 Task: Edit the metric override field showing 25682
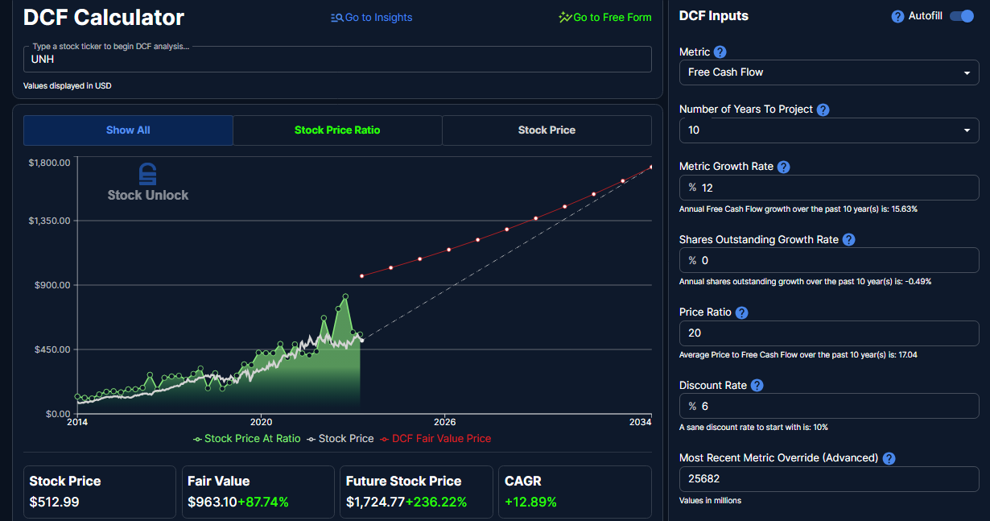click(829, 479)
